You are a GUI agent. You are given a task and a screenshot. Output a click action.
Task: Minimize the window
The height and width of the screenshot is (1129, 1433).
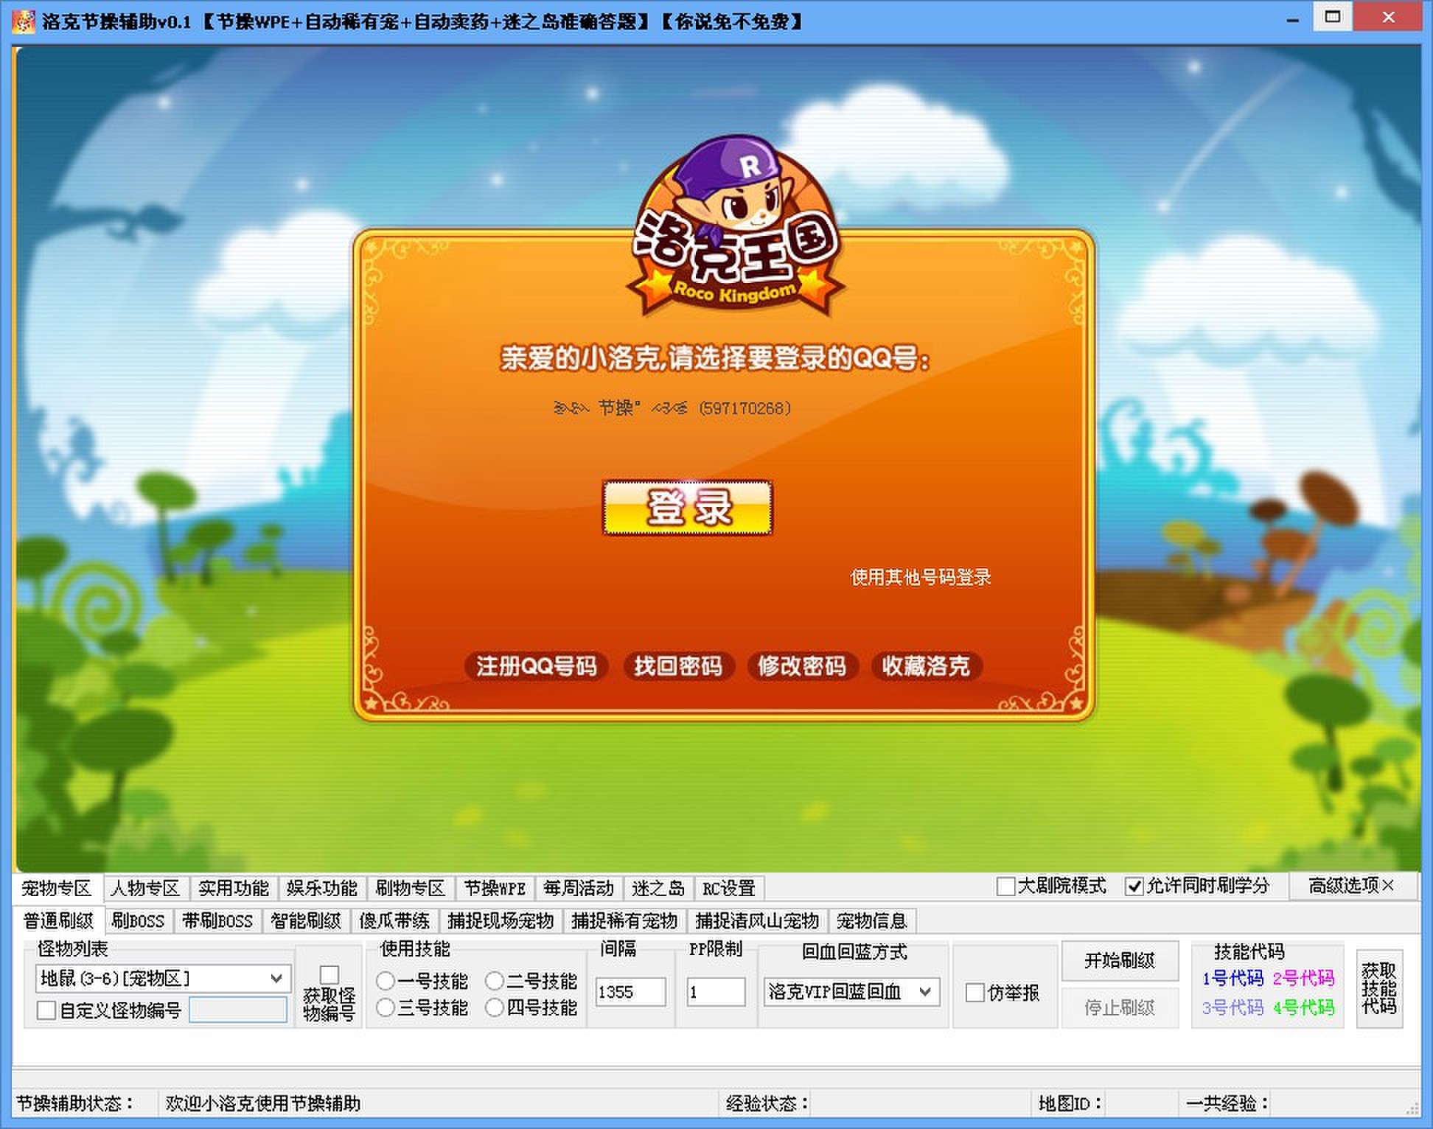pyautogui.click(x=1292, y=19)
